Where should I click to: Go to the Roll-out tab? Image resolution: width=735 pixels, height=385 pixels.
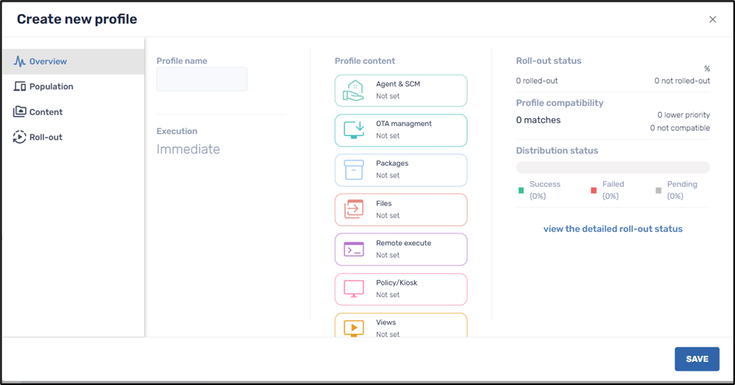(x=46, y=137)
